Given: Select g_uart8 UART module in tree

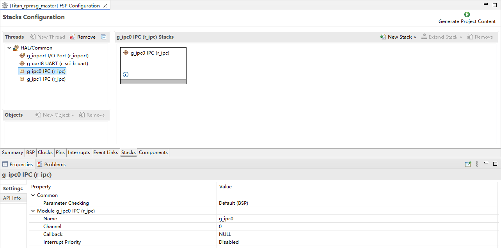Looking at the screenshot, I should pyautogui.click(x=60, y=64).
